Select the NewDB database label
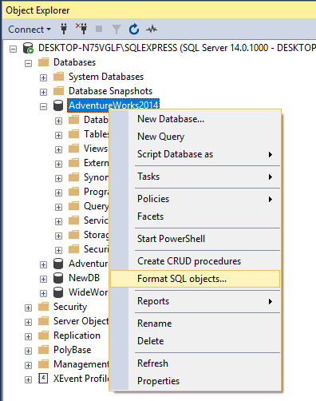The image size is (316, 401). pyautogui.click(x=84, y=278)
